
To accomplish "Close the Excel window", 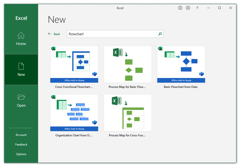I will (230, 8).
